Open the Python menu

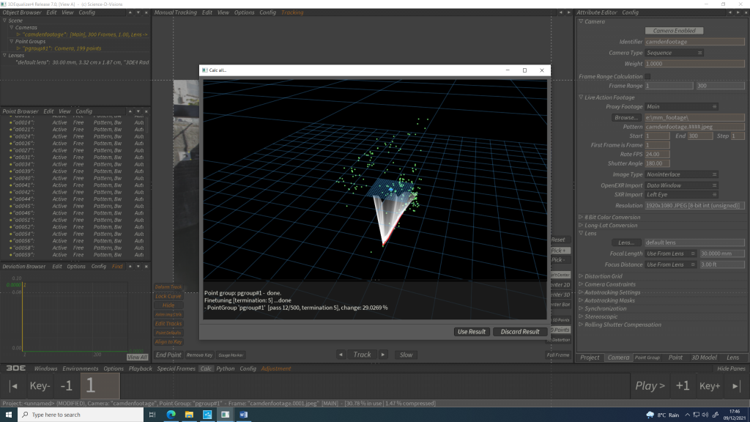(226, 369)
